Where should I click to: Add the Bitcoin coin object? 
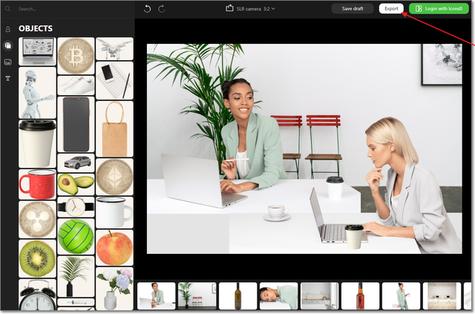tap(75, 55)
